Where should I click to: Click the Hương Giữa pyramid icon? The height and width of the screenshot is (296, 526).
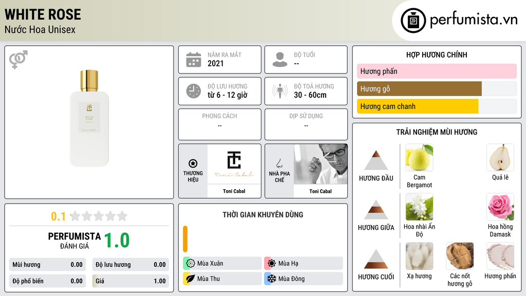[x=376, y=210]
